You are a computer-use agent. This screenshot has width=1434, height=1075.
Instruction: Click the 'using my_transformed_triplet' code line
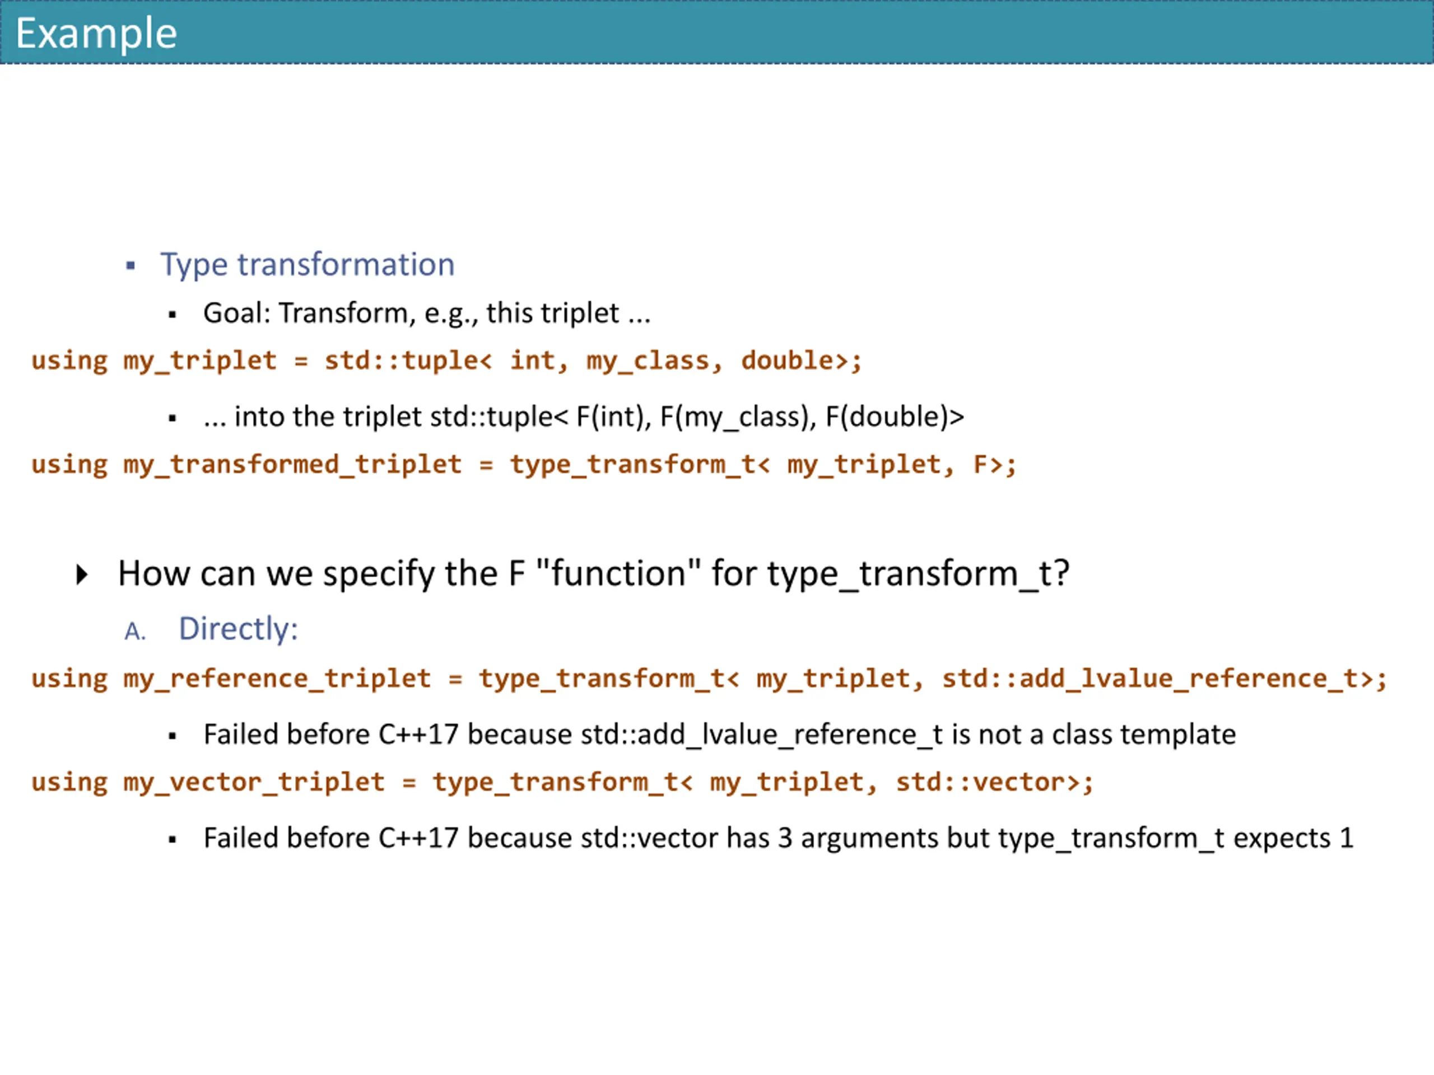pos(524,465)
